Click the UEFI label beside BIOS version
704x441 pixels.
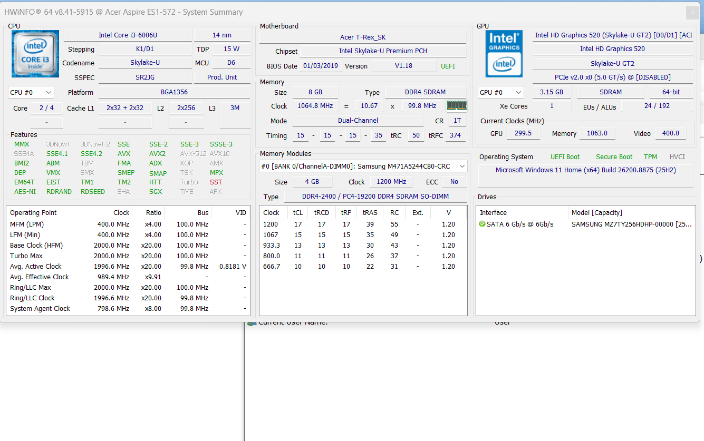click(x=448, y=66)
